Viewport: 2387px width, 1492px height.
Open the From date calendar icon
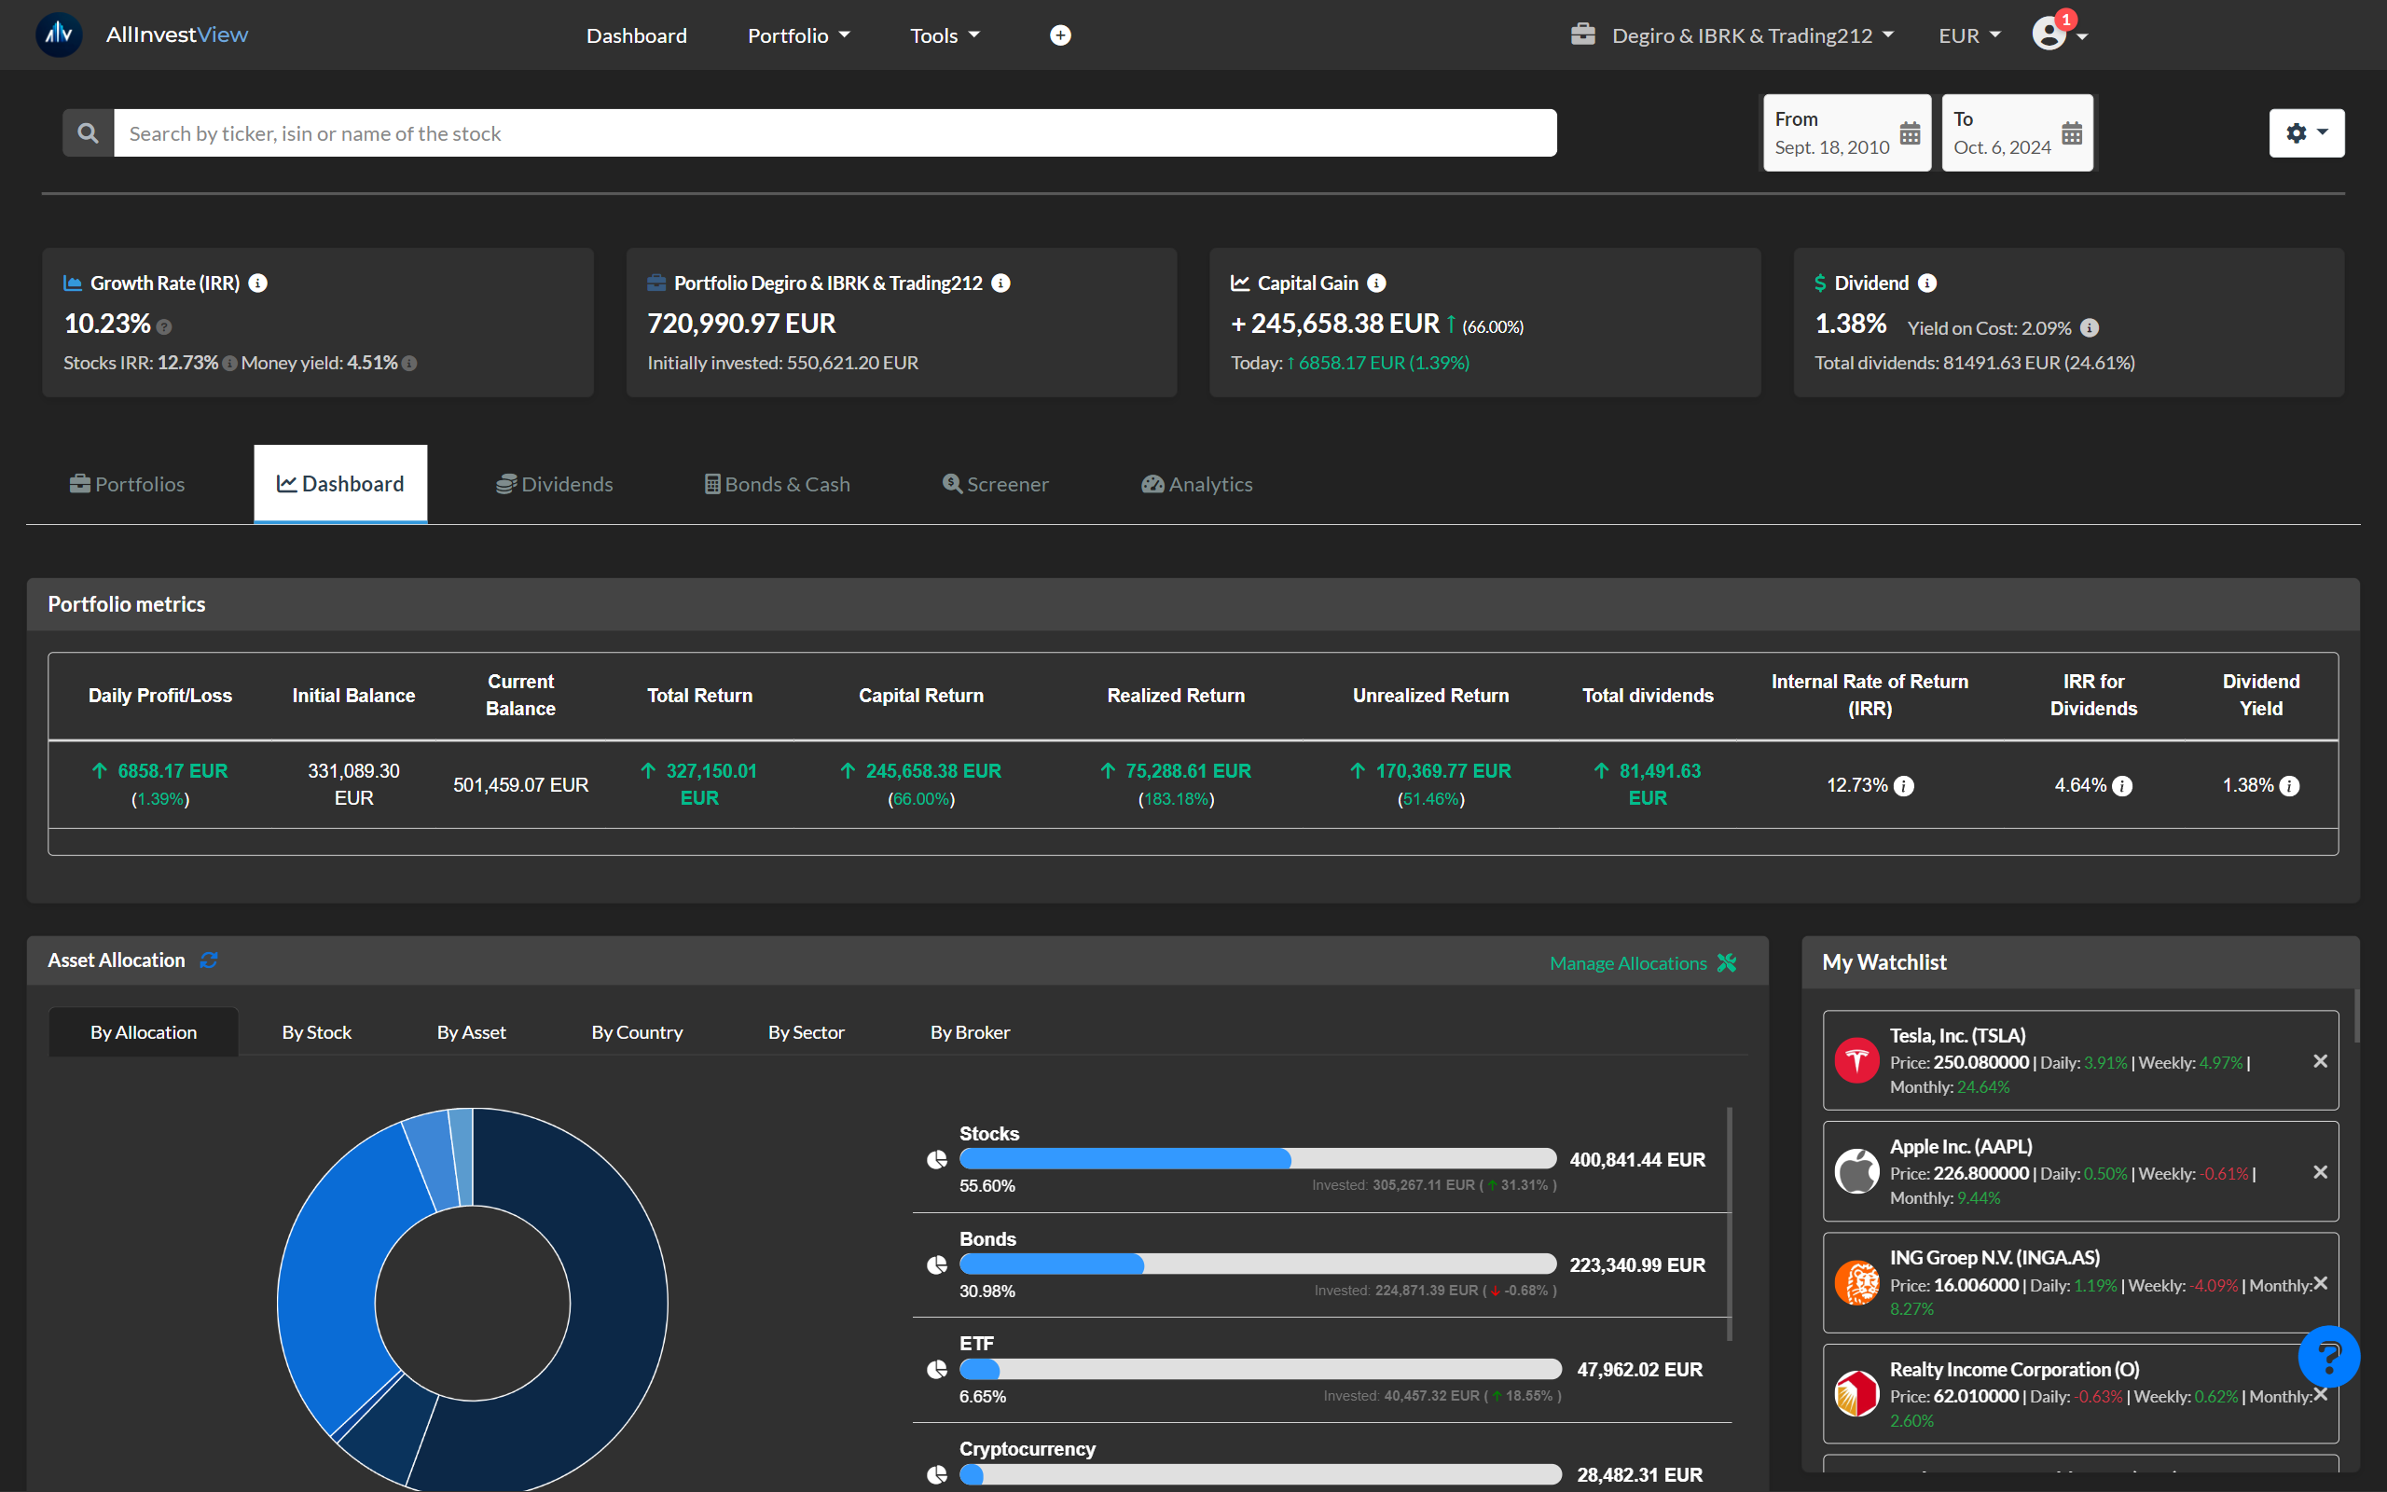pos(1910,133)
